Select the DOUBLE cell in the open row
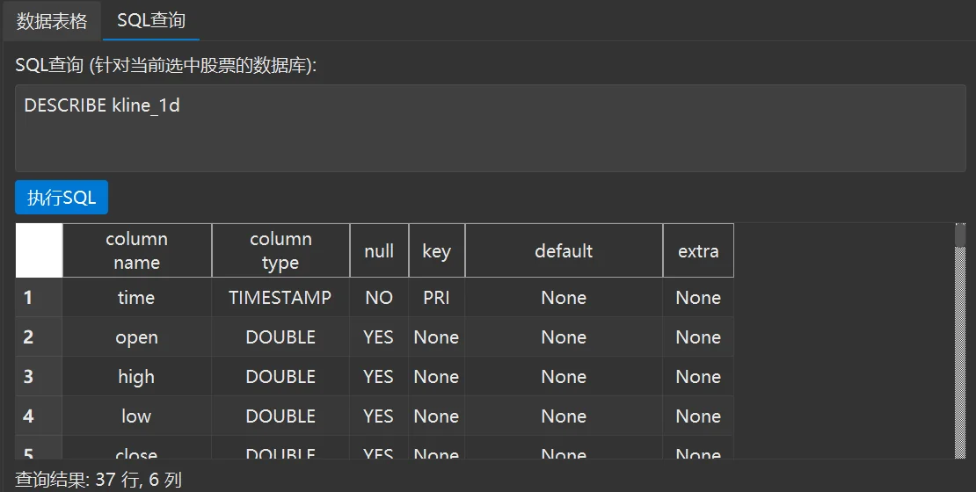The height and width of the screenshot is (492, 976). coord(280,337)
